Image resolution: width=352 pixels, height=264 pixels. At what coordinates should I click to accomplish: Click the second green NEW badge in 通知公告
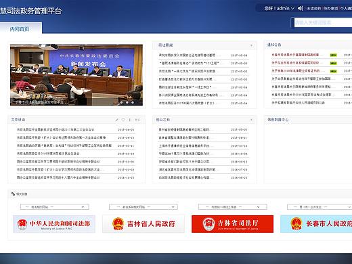[x=333, y=63]
